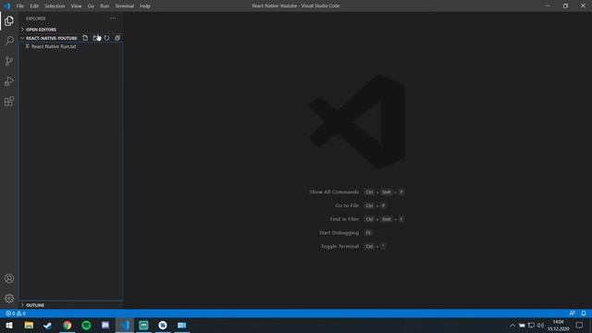Image resolution: width=592 pixels, height=333 pixels.
Task: Collapse all folders in Explorer
Action: 117,38
